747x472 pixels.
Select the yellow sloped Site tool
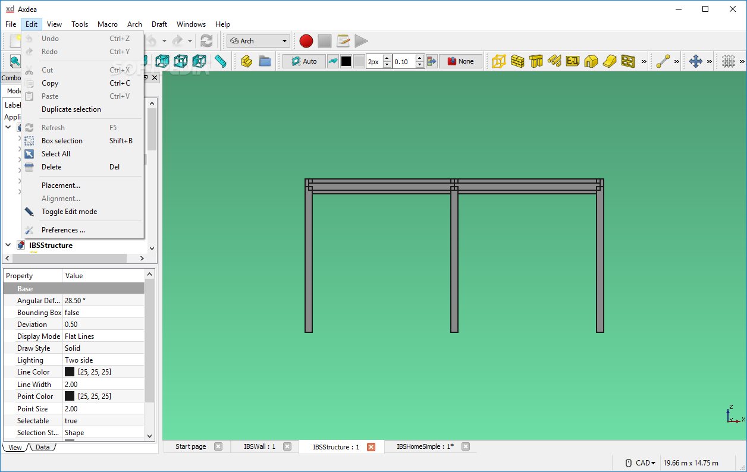[610, 61]
